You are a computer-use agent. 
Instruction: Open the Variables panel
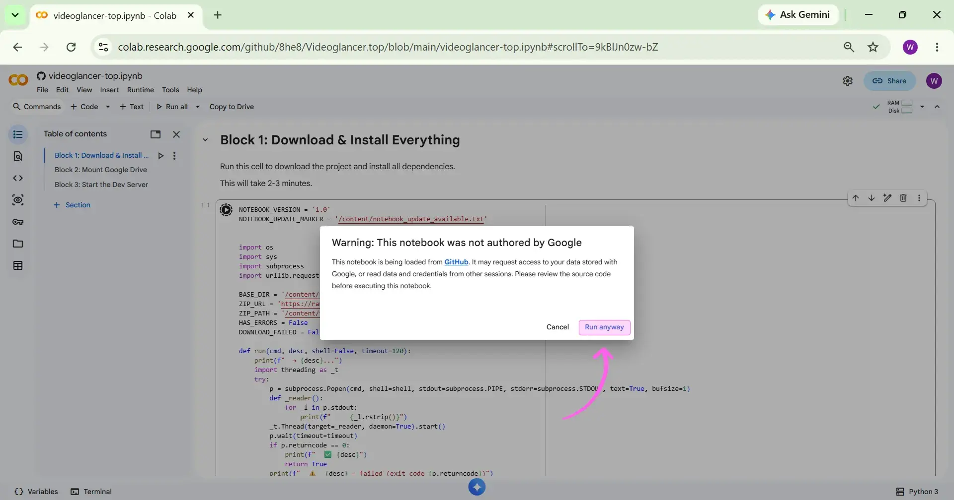(36, 492)
